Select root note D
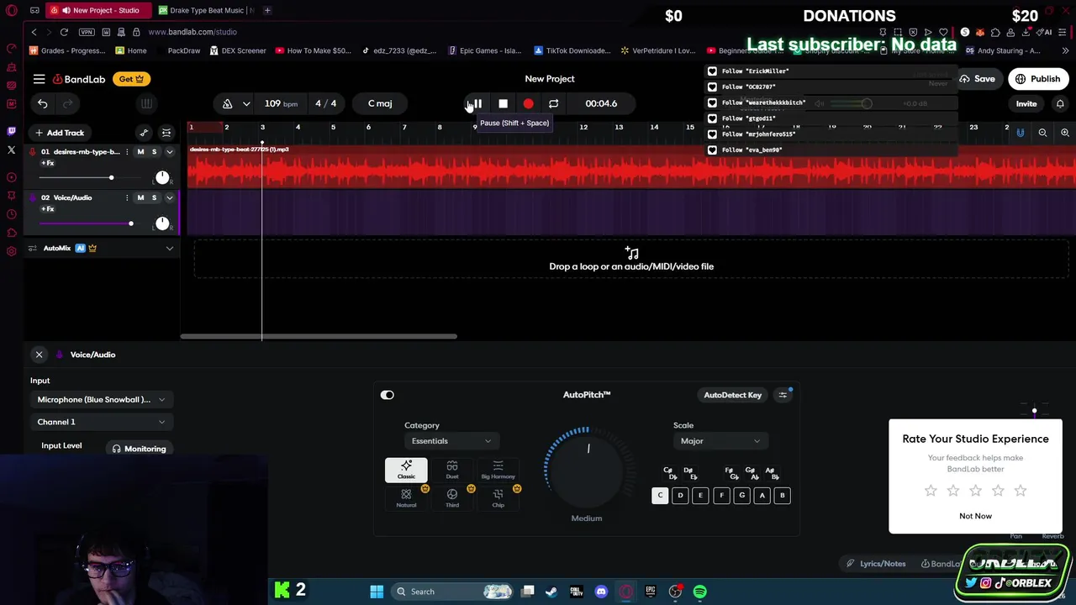Viewport: 1076px width, 605px height. [680, 496]
